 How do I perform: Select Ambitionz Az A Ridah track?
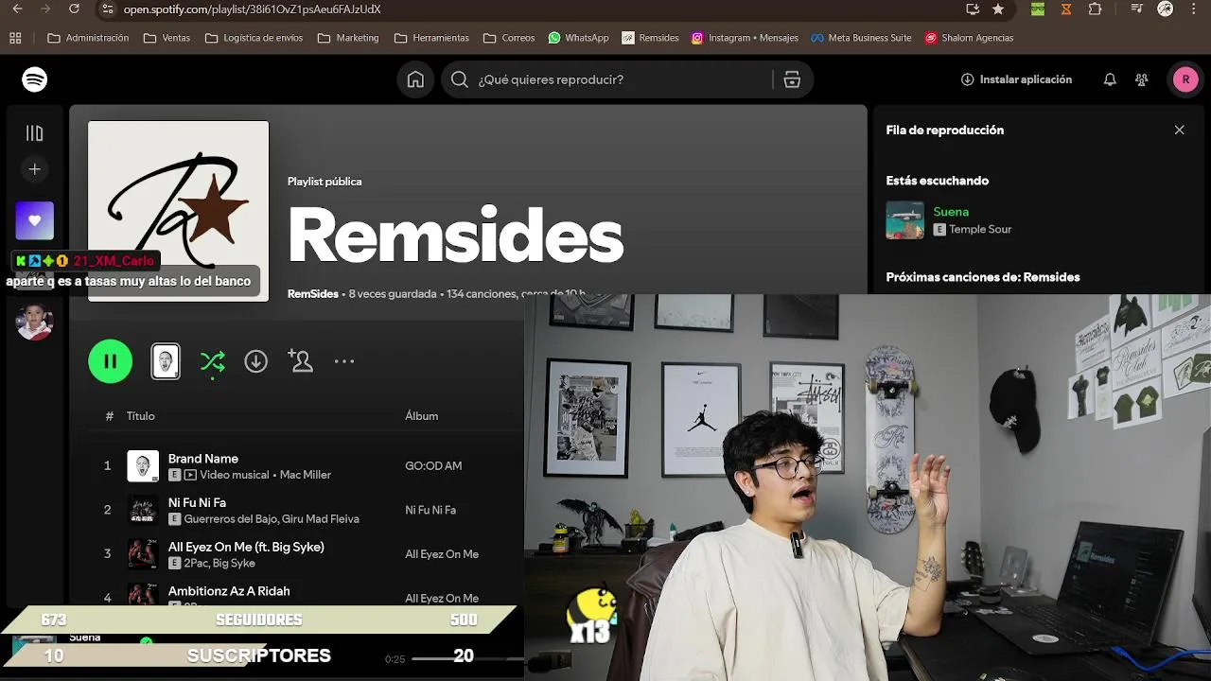tap(229, 591)
